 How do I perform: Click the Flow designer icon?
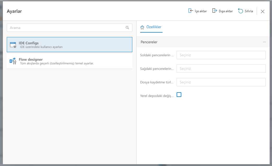click(x=13, y=61)
